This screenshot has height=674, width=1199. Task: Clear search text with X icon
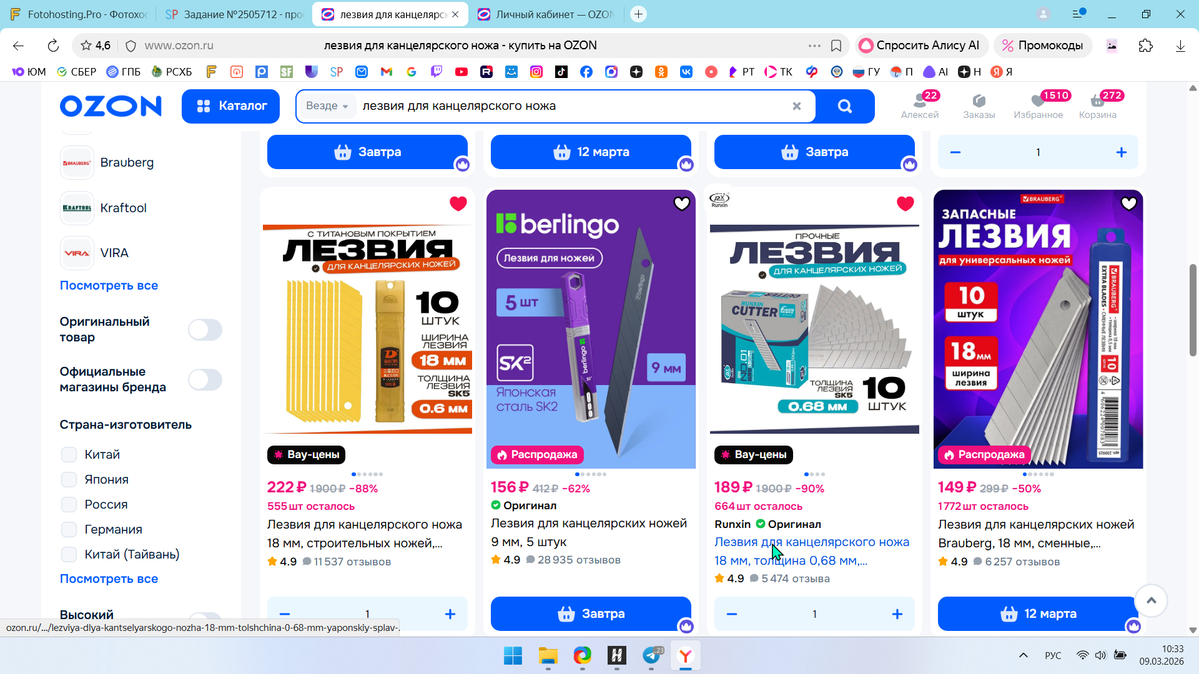(x=796, y=106)
